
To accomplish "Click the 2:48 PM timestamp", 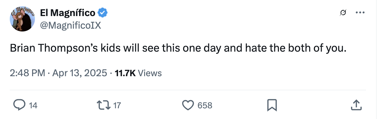I will click(27, 73).
